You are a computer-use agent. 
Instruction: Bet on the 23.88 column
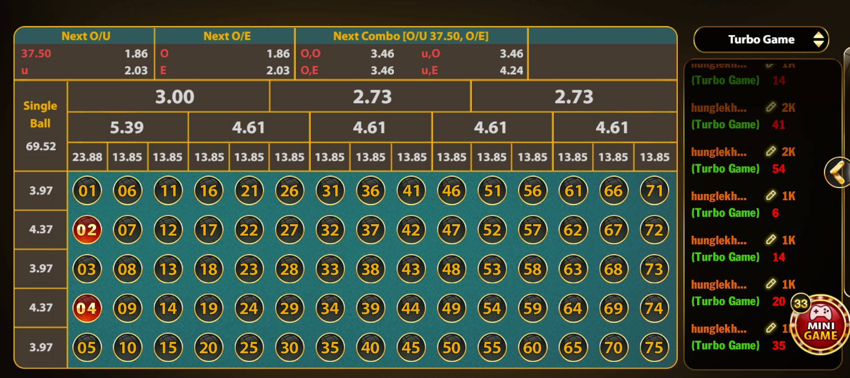(87, 157)
